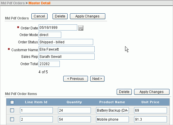Delete selected order items
The image size is (173, 125).
point(124,92)
